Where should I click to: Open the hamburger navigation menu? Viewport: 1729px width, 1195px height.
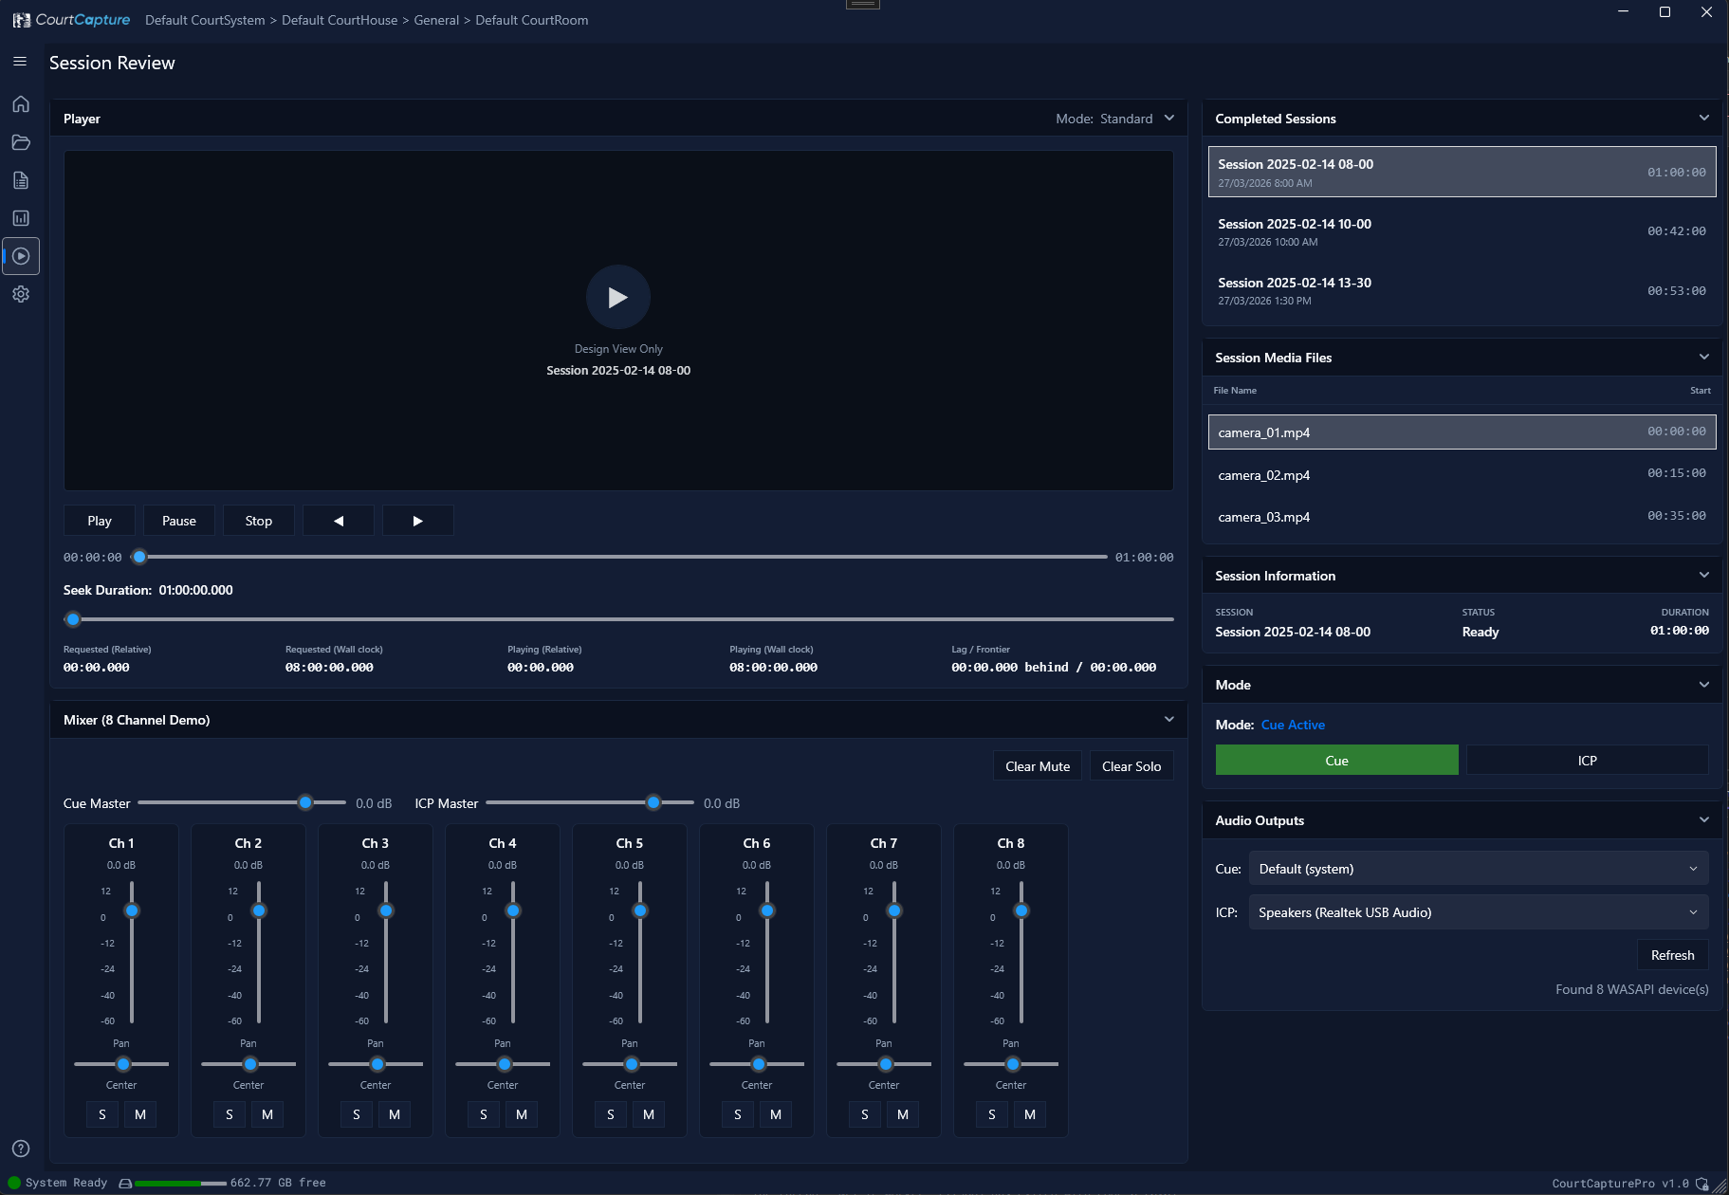(x=20, y=62)
